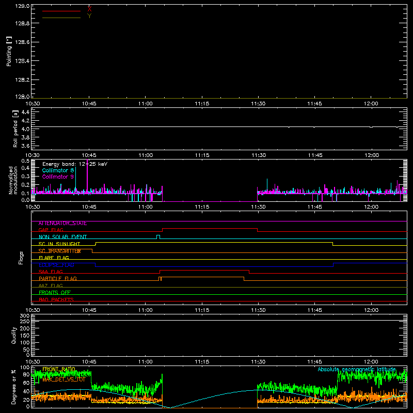This screenshot has height=413, width=413.
Task: Click the 250 tick in Quality panel
Action: [25, 322]
